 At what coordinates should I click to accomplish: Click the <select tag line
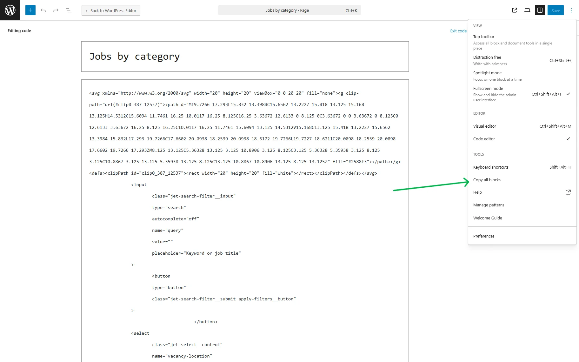point(140,333)
